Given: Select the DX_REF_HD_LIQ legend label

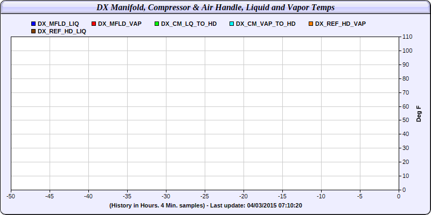Looking at the screenshot, I should click(x=62, y=32).
